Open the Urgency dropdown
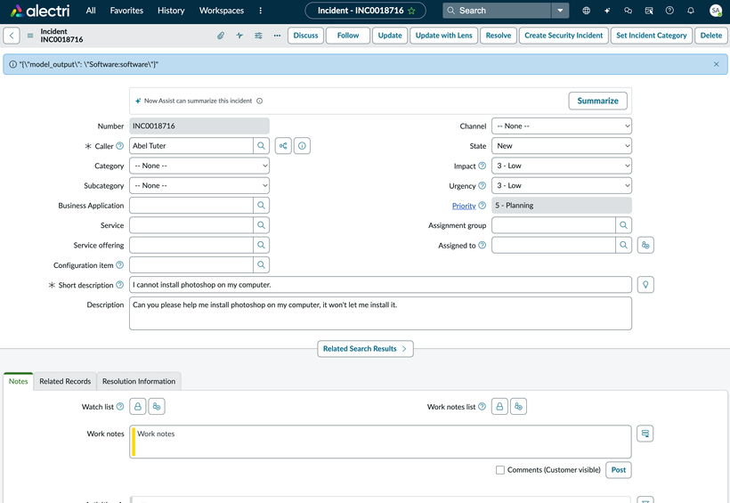Screen dimensions: 730x503 562,186
